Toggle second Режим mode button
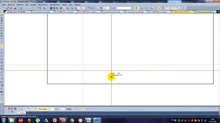Viewport: 220px width, 123px height. (76, 109)
